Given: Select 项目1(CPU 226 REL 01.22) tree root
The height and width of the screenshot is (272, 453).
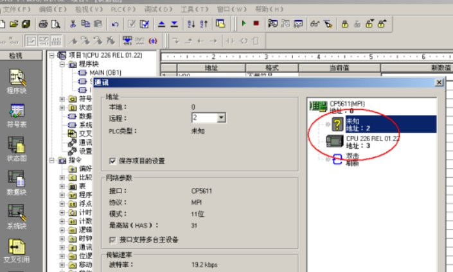Looking at the screenshot, I should (x=105, y=55).
